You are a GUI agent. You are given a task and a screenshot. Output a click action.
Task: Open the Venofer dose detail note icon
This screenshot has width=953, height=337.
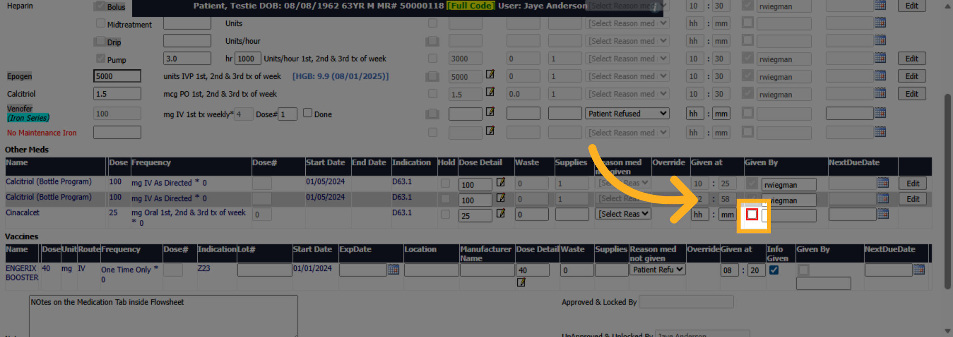(490, 112)
